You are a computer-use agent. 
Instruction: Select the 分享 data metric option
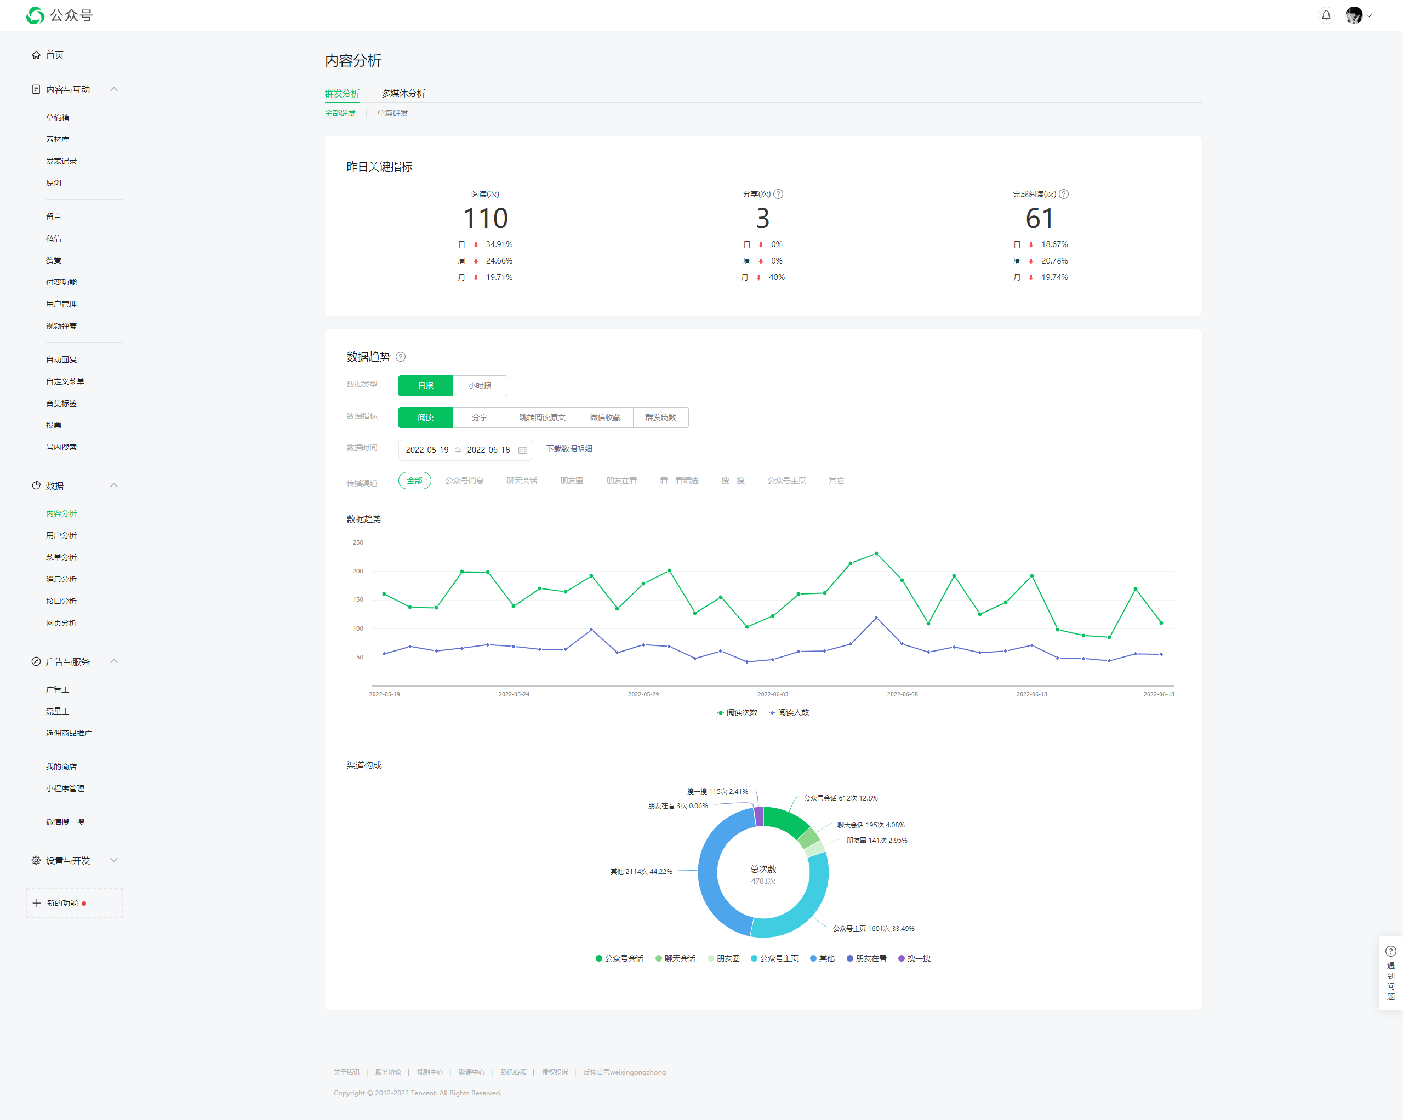coord(480,417)
